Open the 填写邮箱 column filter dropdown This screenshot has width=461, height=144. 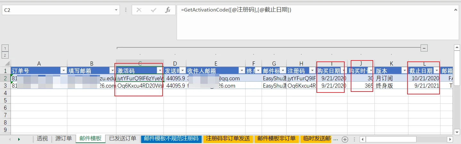(112, 70)
